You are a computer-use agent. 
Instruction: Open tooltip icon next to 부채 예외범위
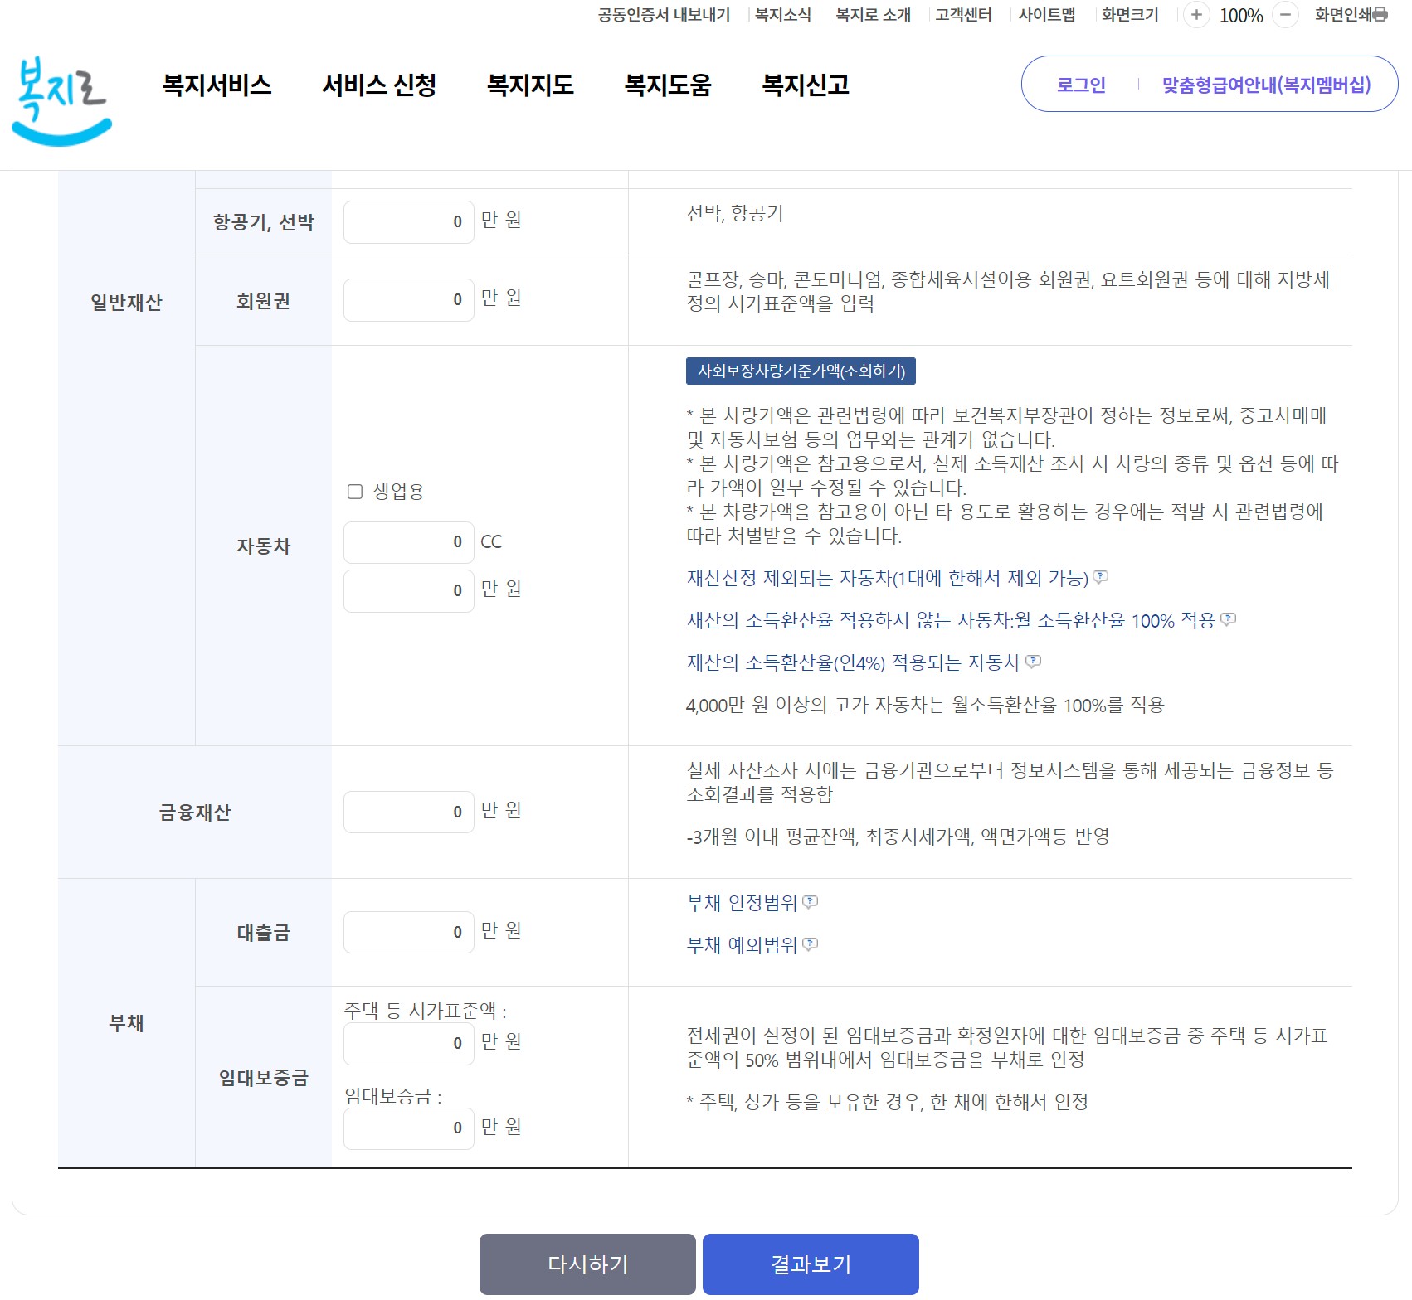point(811,944)
